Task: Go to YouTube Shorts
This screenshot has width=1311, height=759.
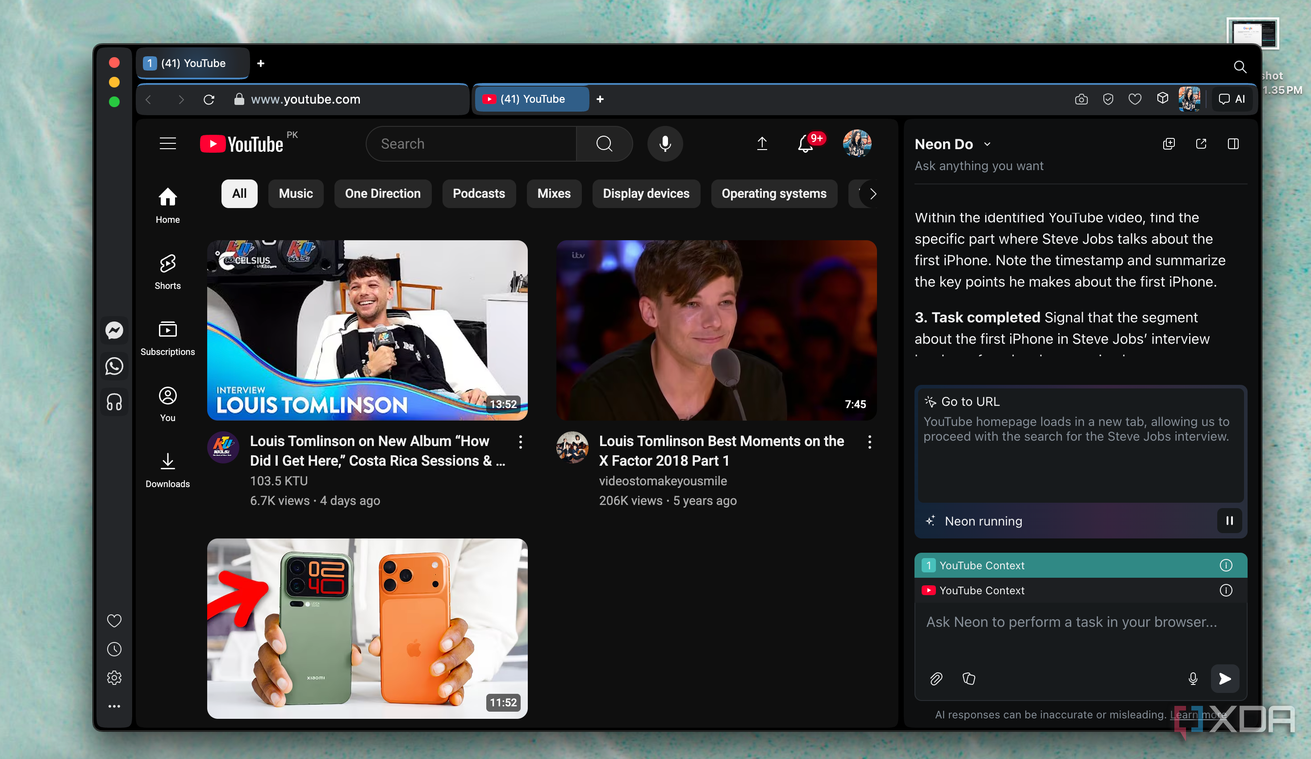Action: [x=167, y=271]
